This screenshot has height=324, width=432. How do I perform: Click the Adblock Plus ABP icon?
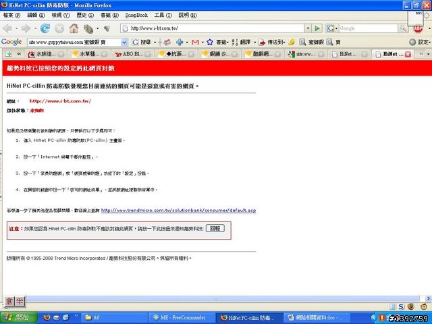click(418, 28)
